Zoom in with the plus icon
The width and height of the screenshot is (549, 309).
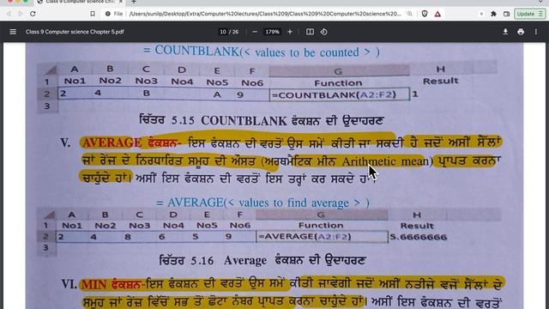pyautogui.click(x=290, y=32)
